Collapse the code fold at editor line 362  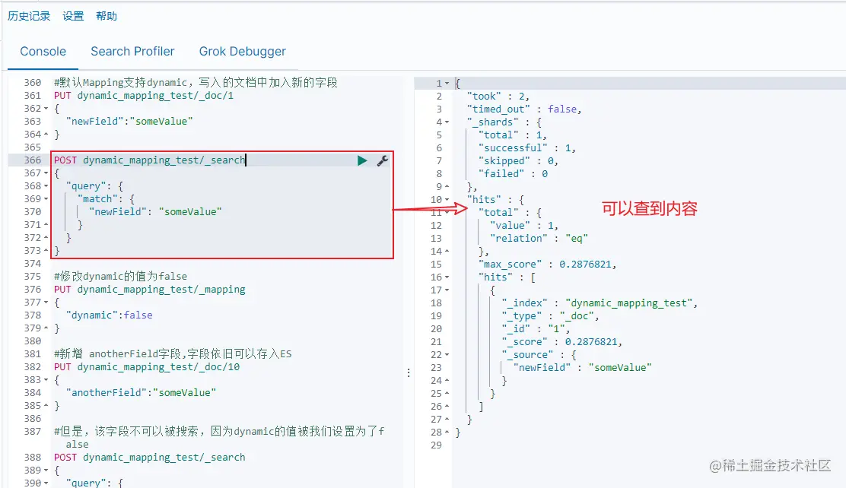[46, 109]
